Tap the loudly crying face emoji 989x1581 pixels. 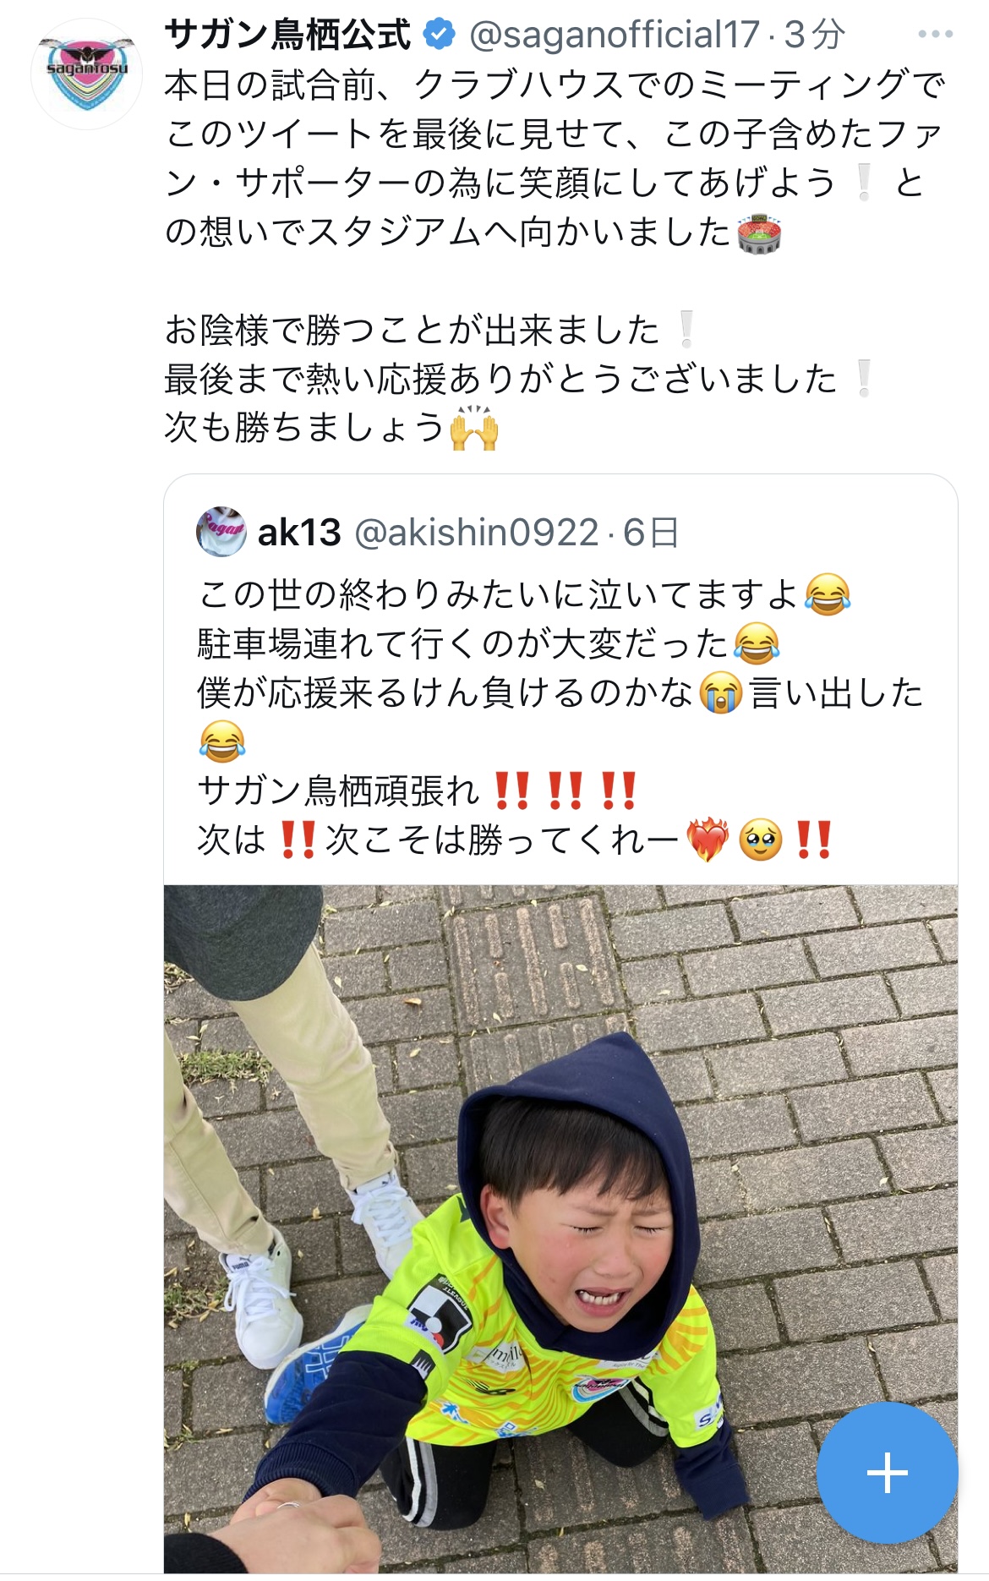721,694
